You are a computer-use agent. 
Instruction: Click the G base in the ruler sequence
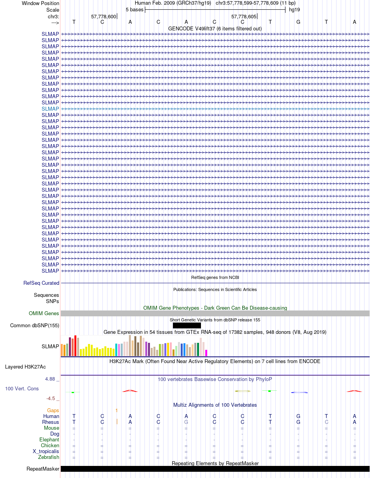(x=298, y=22)
